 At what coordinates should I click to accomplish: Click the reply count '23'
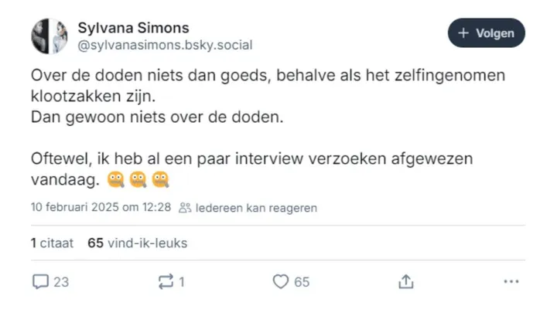[60, 282]
